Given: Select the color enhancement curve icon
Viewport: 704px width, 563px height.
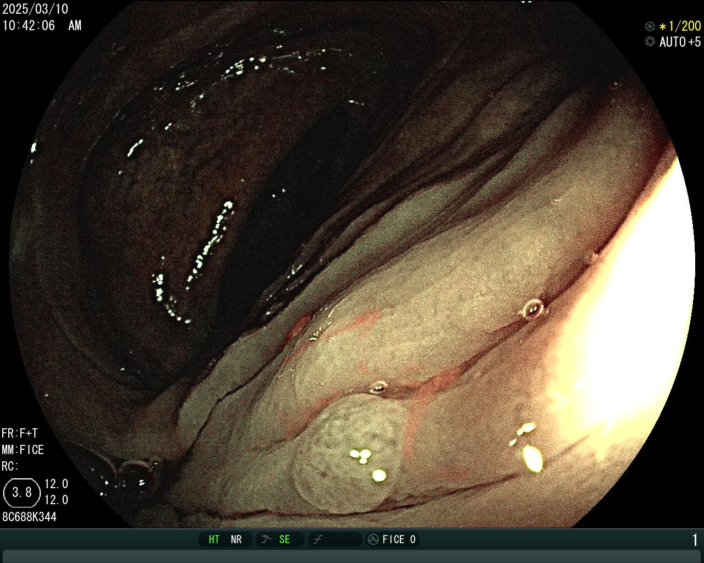Looking at the screenshot, I should tap(317, 539).
